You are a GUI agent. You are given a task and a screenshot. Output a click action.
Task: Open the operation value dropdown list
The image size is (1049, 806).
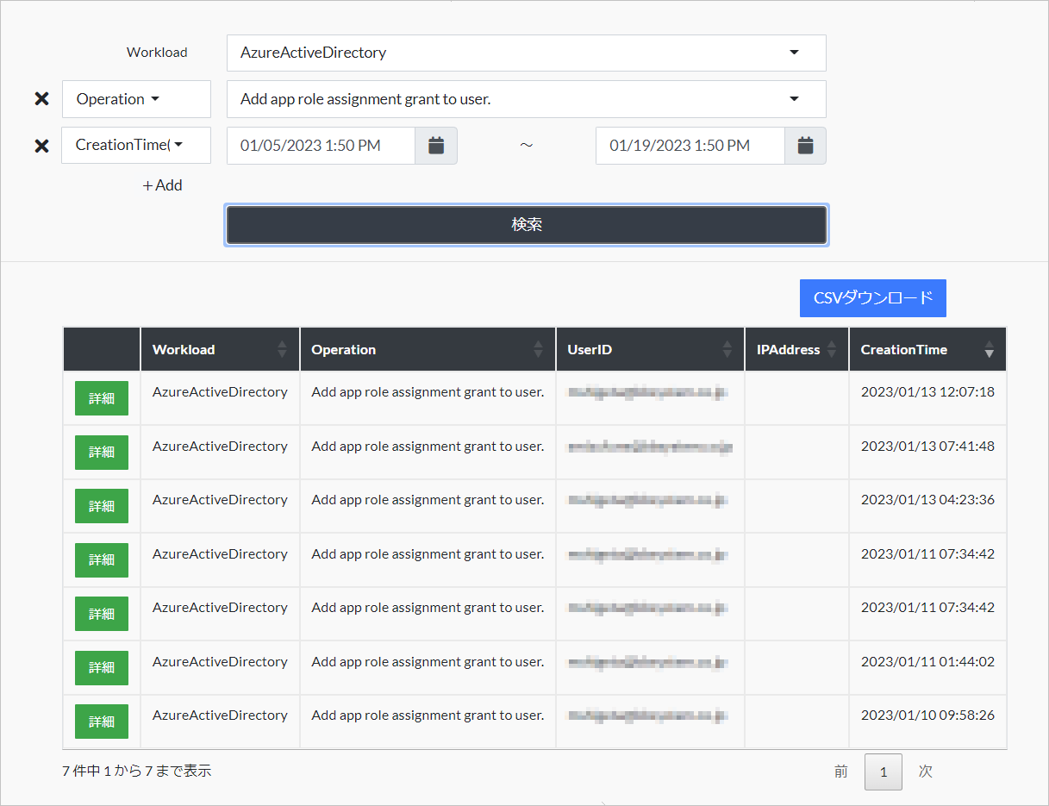click(x=526, y=99)
